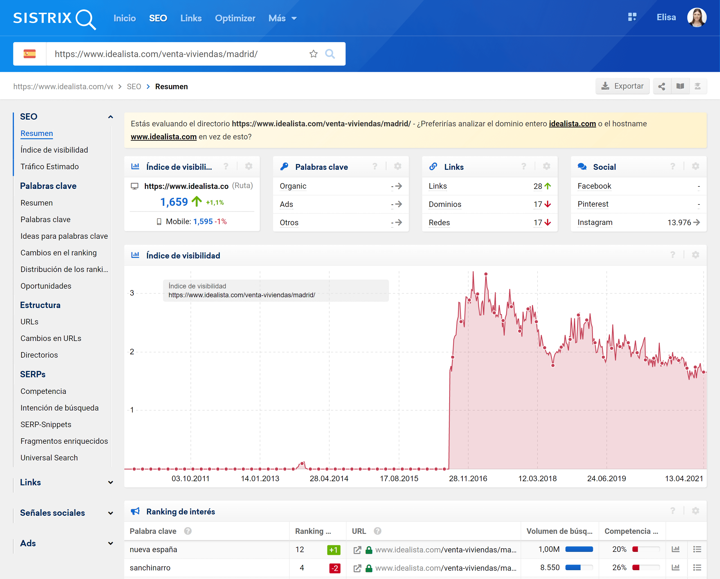Select the Spain flag country selector
This screenshot has height=579, width=720.
pos(30,54)
